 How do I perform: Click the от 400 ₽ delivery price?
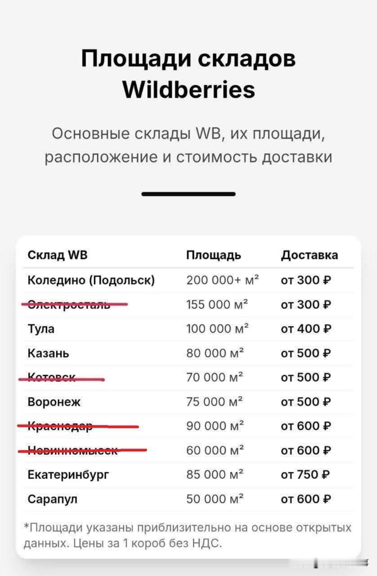click(x=306, y=329)
